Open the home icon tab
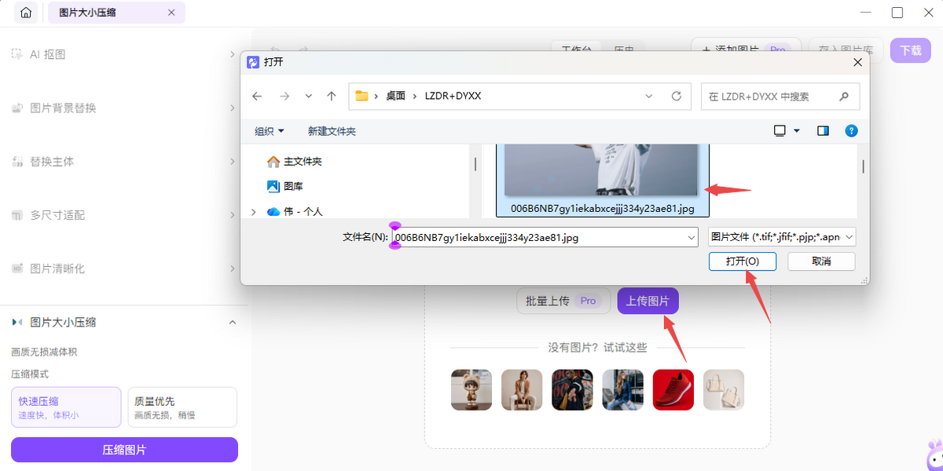Screen dimensions: 943x471 point(26,13)
